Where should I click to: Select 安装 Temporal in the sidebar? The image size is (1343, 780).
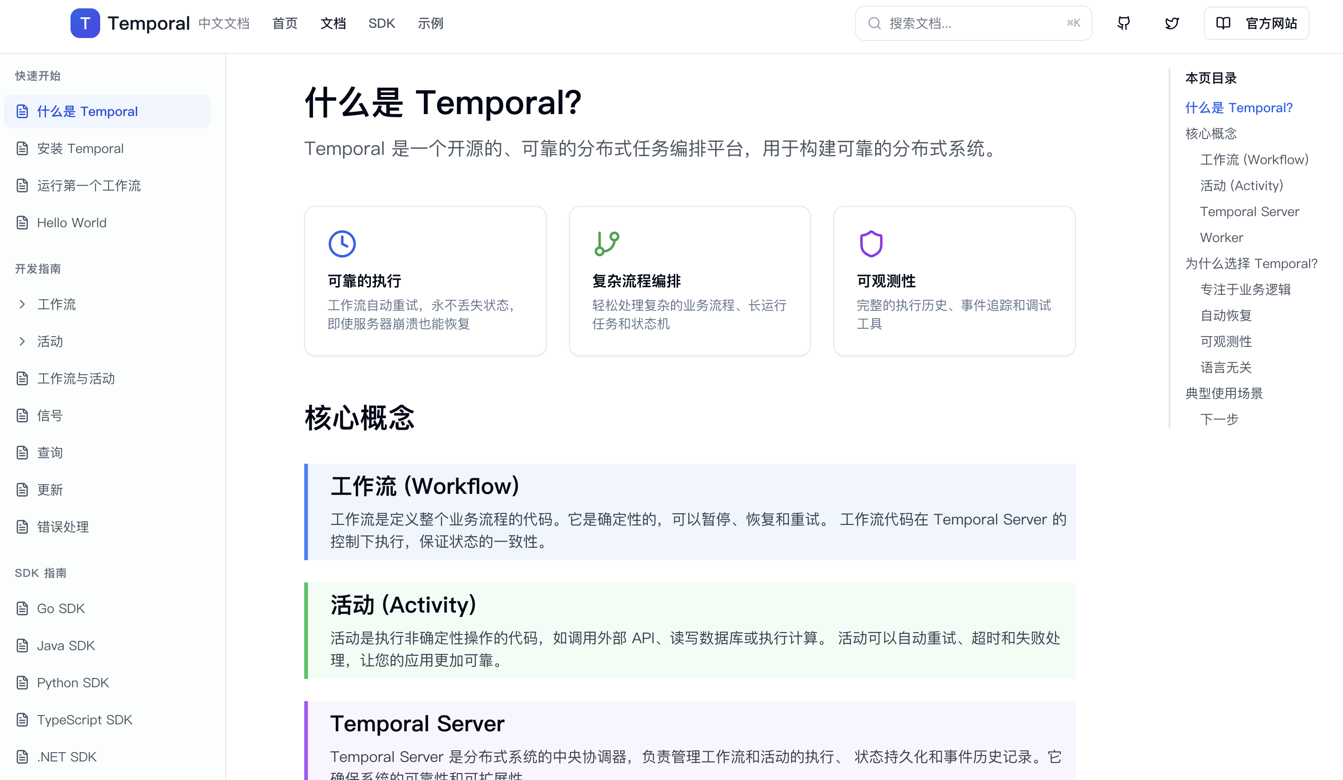(x=80, y=148)
